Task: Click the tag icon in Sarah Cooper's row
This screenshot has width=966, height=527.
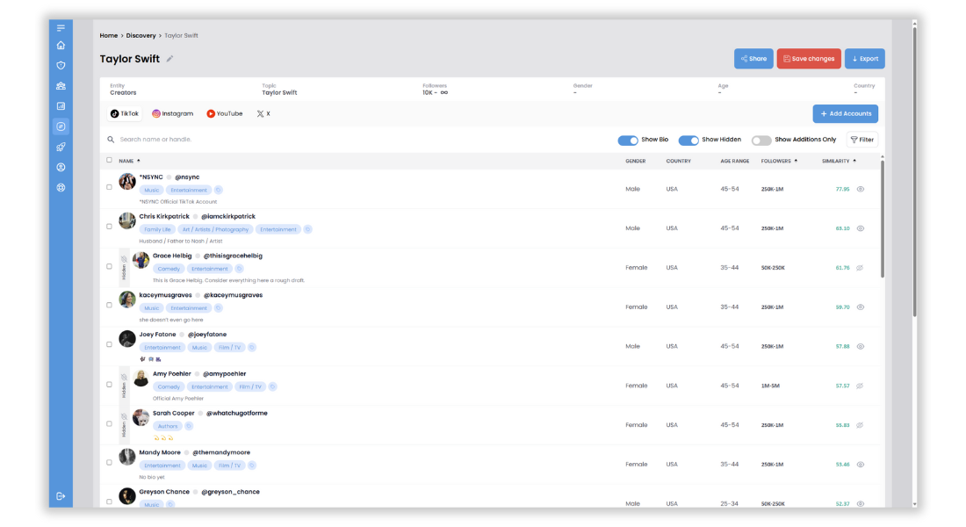Action: (189, 427)
